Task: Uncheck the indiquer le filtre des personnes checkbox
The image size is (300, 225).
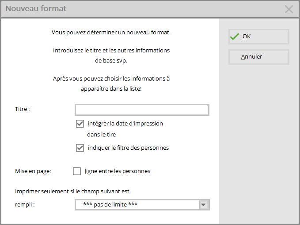Action: coord(80,148)
